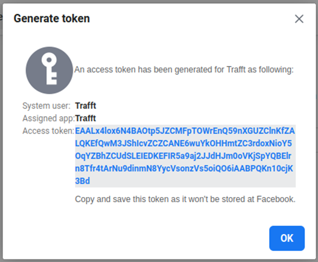
Task: Close the Generate token dialog
Action: (299, 19)
